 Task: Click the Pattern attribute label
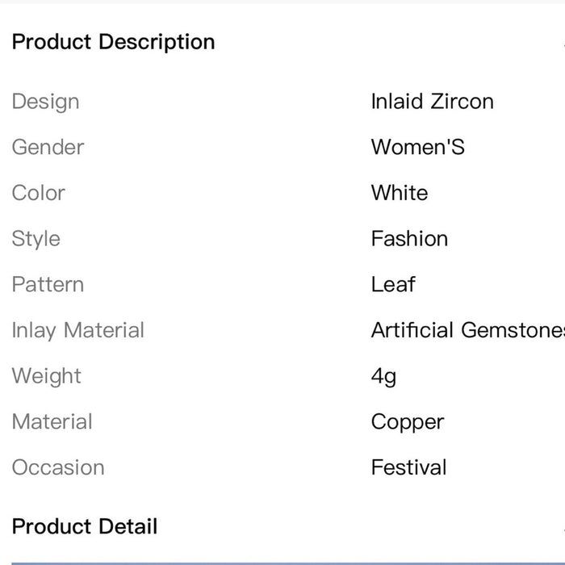pos(48,284)
